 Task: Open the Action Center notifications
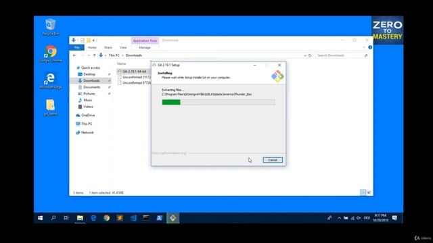pos(395,218)
